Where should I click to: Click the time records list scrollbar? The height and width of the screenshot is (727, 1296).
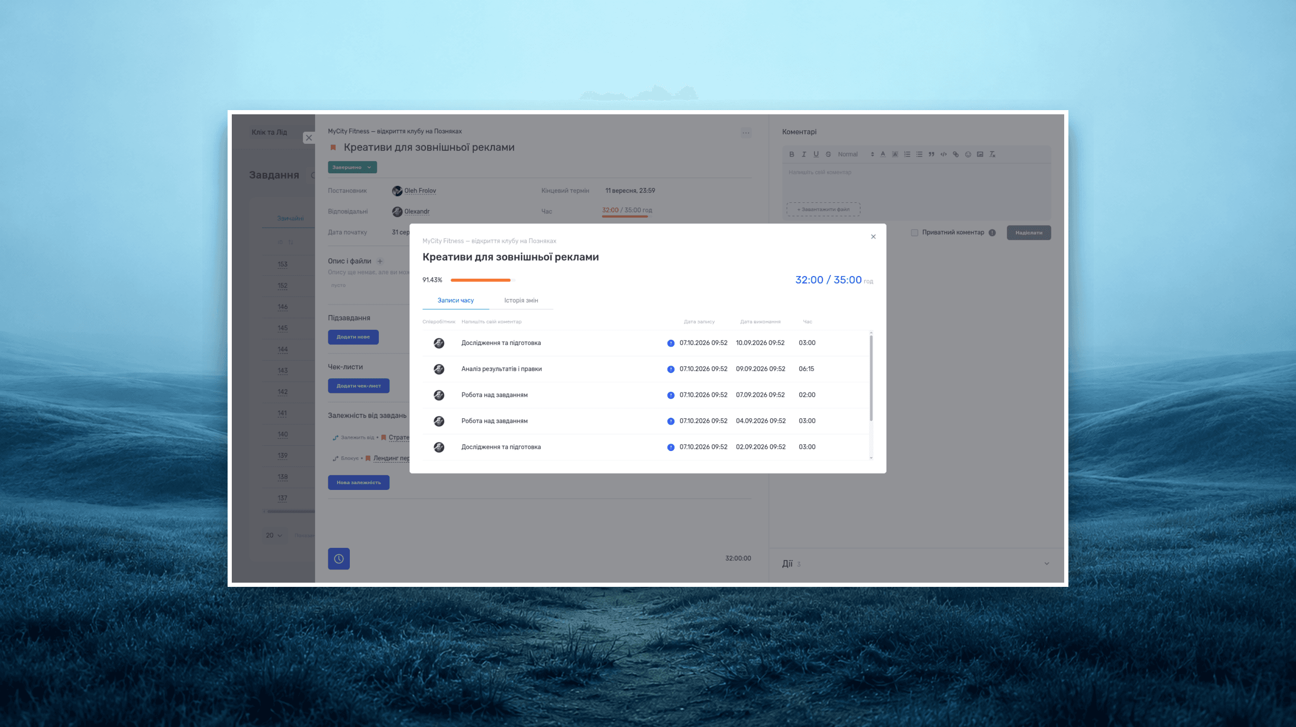871,378
